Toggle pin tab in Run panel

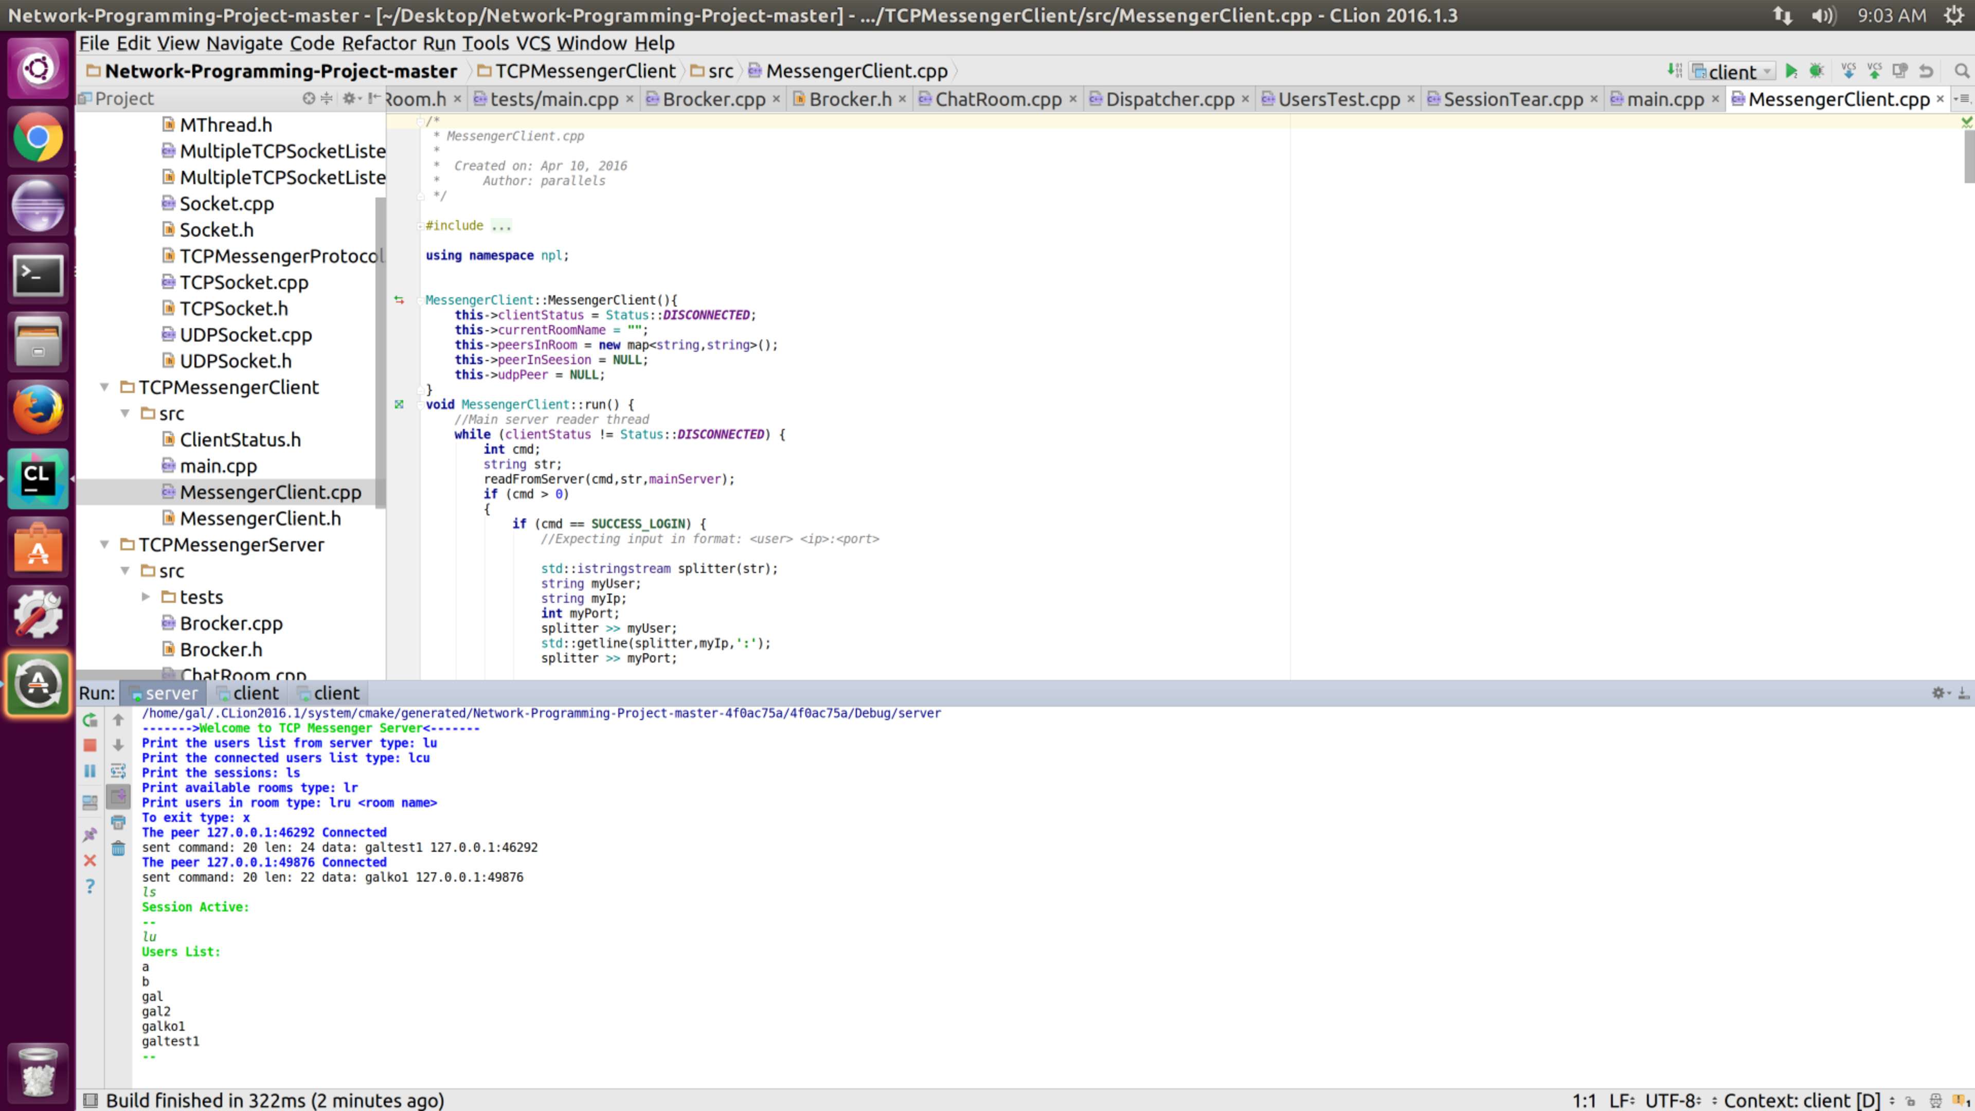(89, 835)
